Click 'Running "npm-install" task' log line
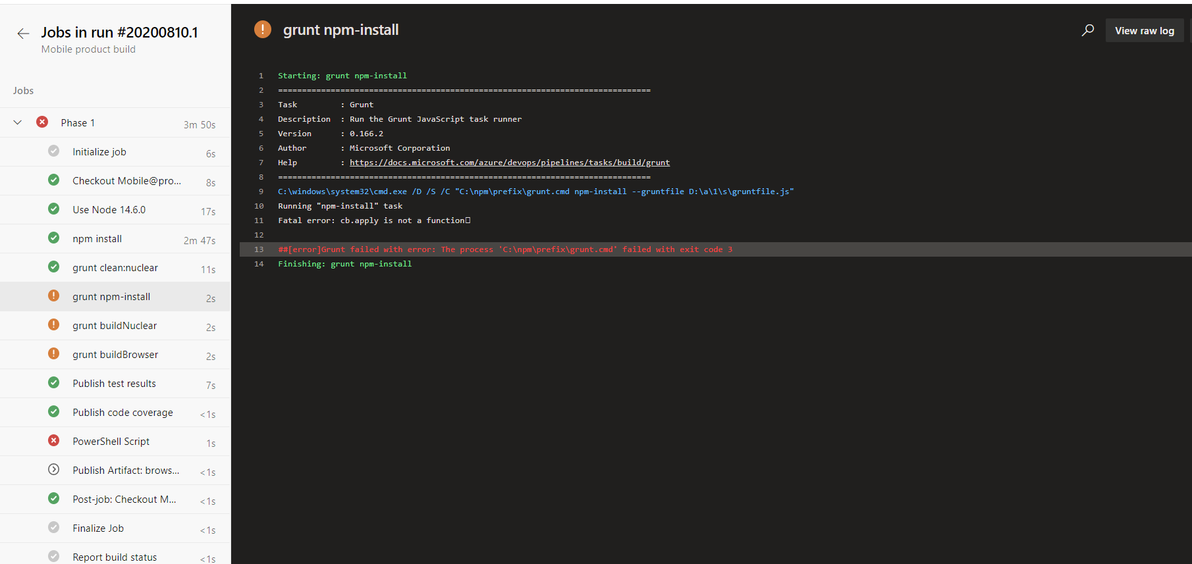This screenshot has width=1192, height=564. 340,206
